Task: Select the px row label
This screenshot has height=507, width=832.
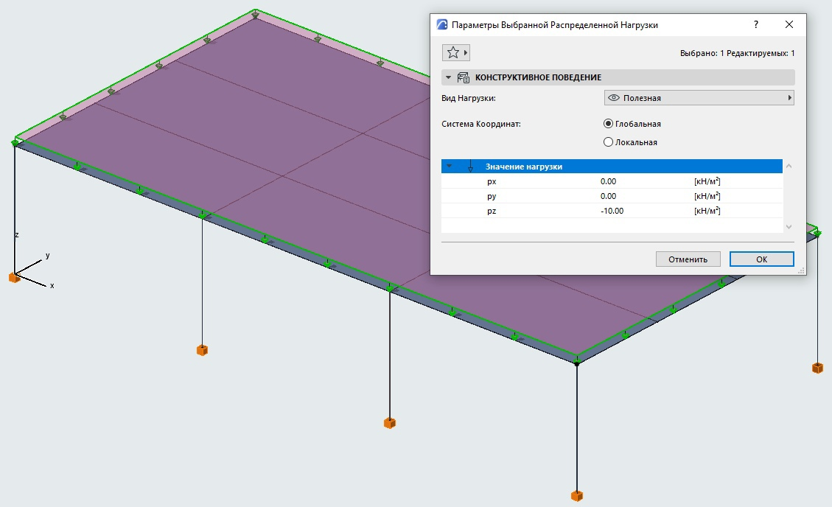Action: pos(492,181)
